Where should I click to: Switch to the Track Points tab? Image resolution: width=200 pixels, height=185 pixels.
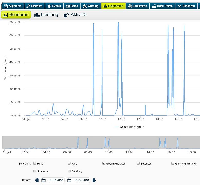[x=162, y=6]
